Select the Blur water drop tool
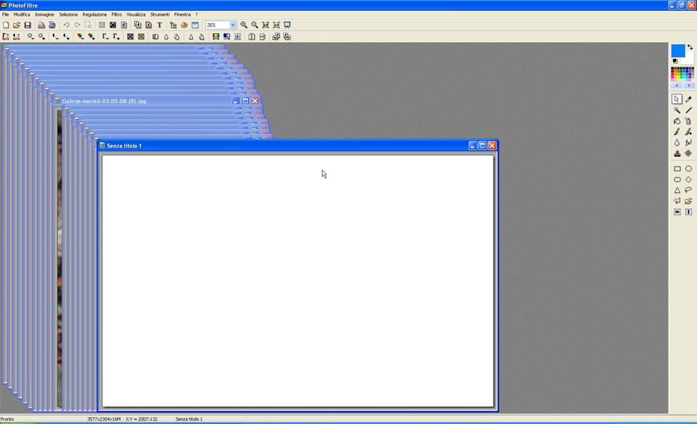This screenshot has height=424, width=697. coord(677,143)
